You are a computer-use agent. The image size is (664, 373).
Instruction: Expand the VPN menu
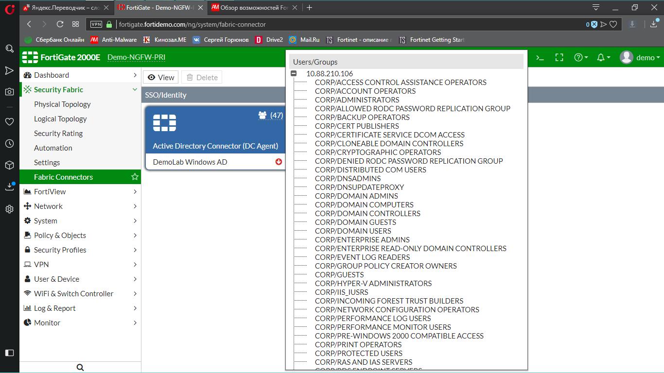point(80,264)
